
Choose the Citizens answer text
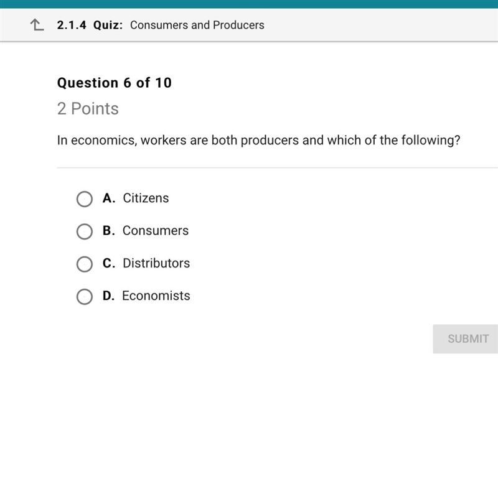pyautogui.click(x=146, y=198)
